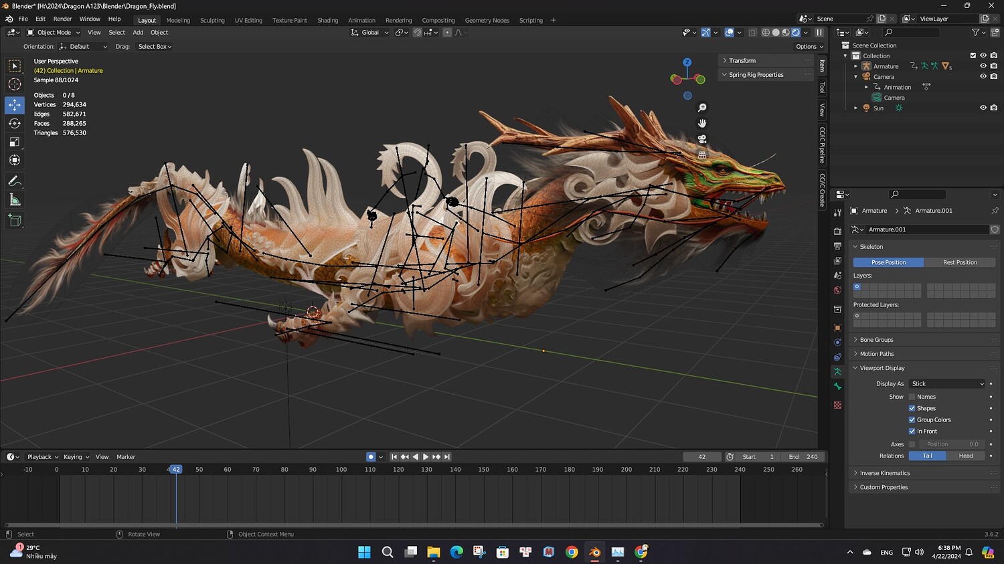Open the Drag Select Box dropdown
Screen dimensions: 1004x564
155,47
